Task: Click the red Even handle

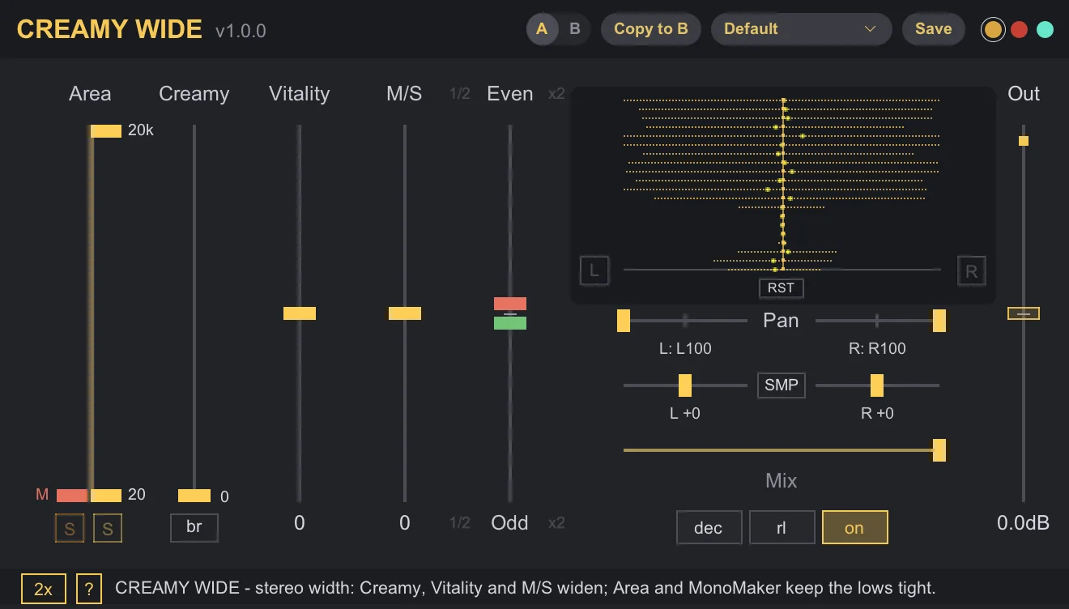Action: click(510, 304)
